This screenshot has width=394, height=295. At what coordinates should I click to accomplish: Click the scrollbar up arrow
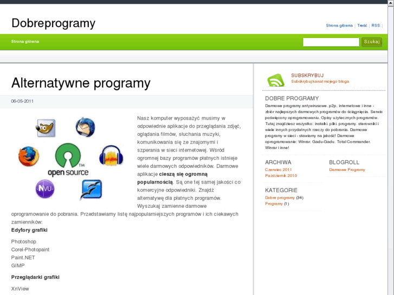(x=391, y=3)
